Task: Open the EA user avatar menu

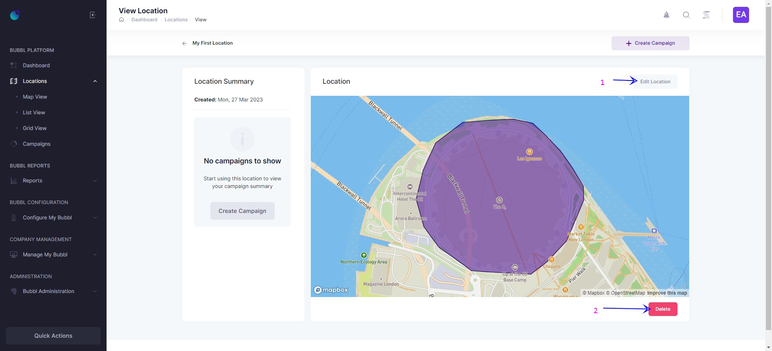Action: (x=741, y=15)
